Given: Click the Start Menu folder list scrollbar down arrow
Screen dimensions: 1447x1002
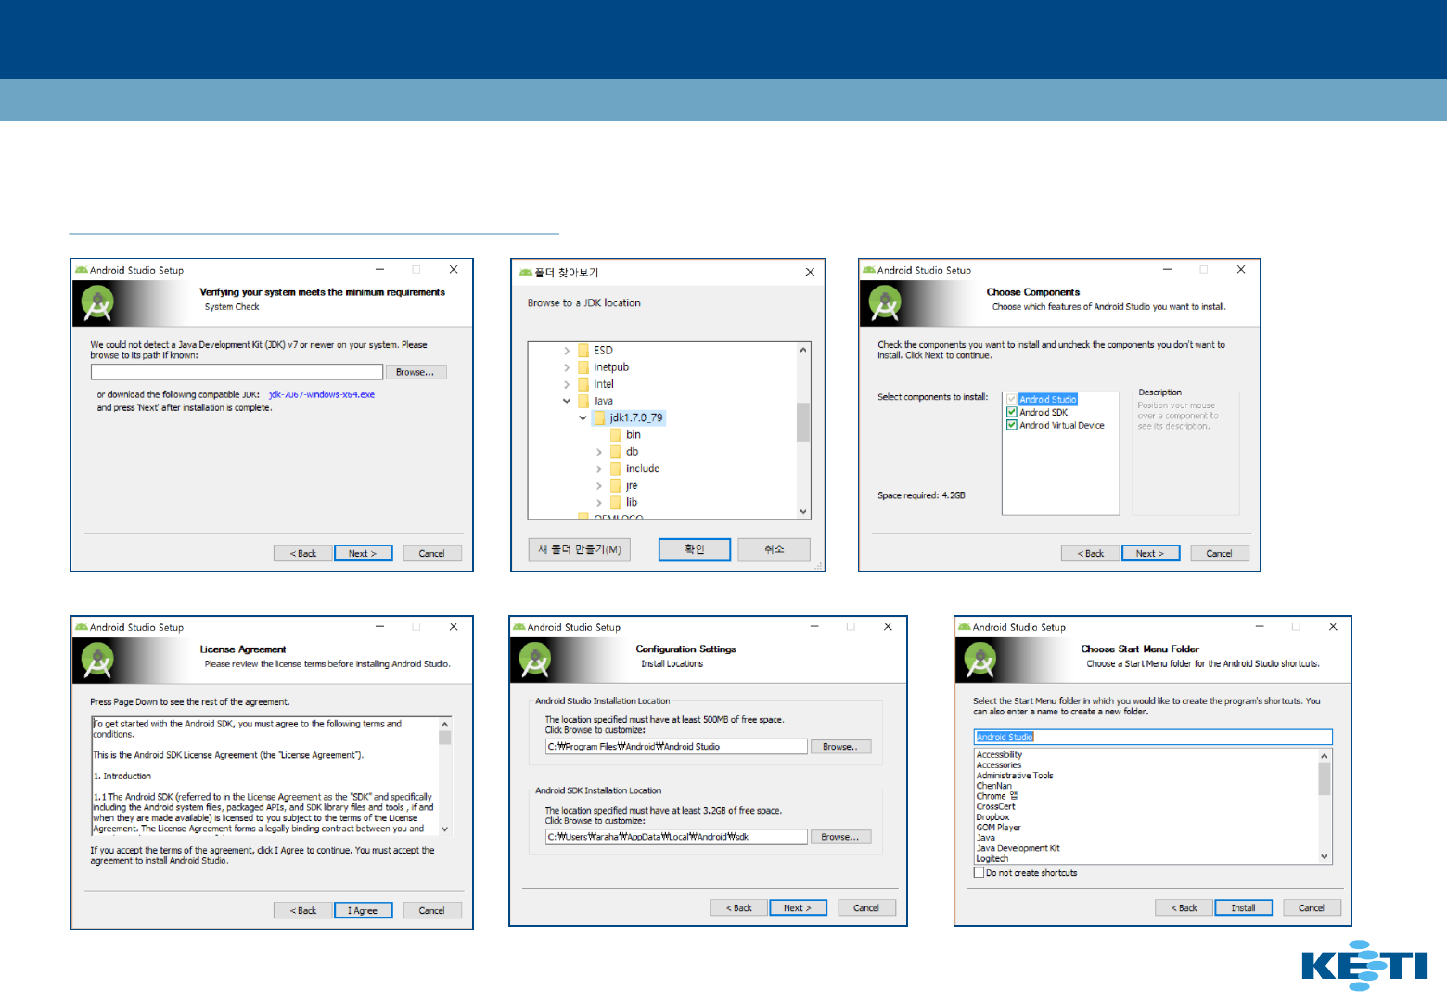Looking at the screenshot, I should (1325, 857).
